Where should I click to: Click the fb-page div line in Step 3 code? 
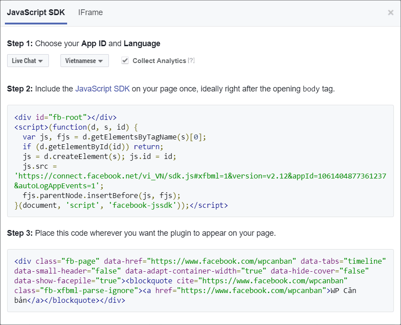point(200,261)
